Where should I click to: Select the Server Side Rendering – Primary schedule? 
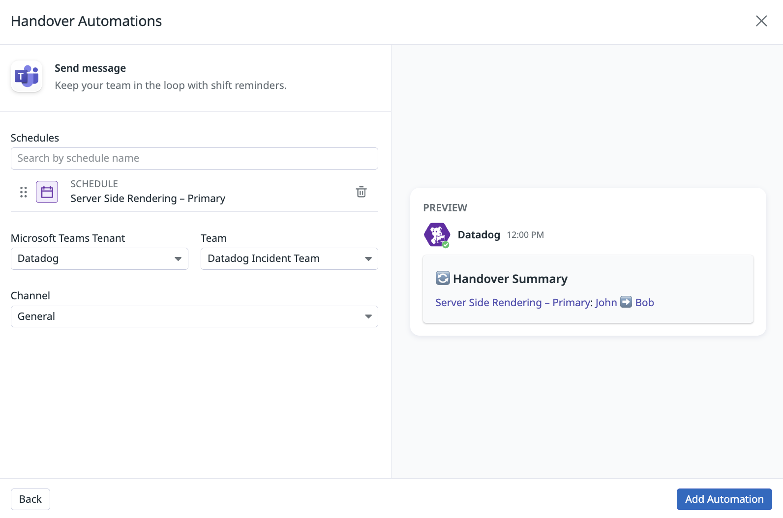click(x=148, y=199)
